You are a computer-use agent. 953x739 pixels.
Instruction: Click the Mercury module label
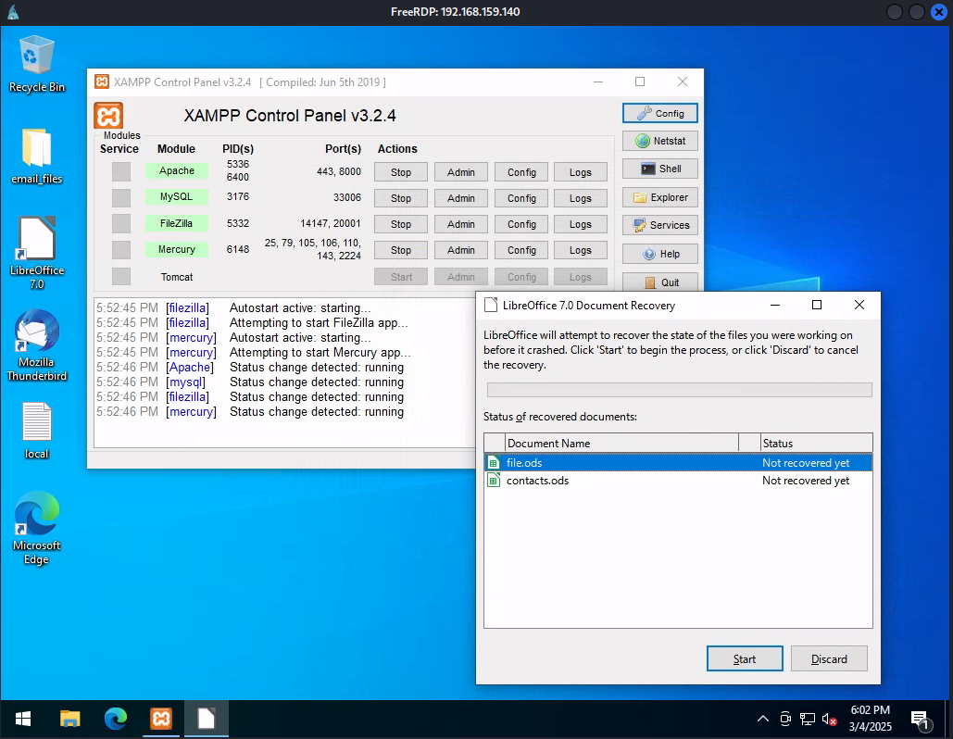[x=177, y=249]
